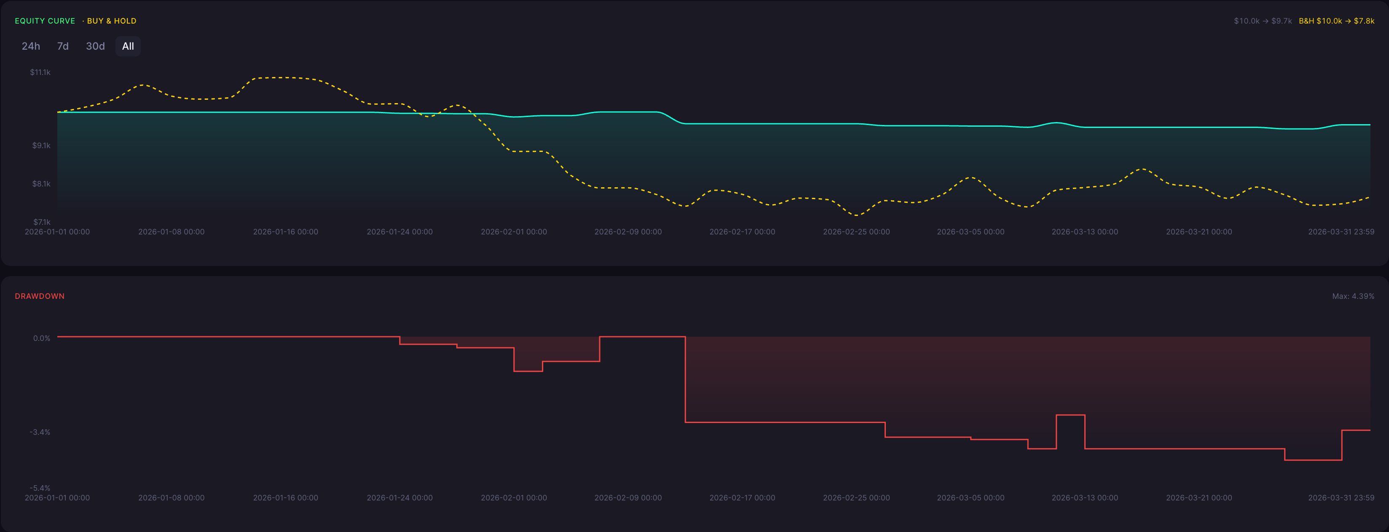The height and width of the screenshot is (532, 1389).
Task: Click the $9.1k equity axis label
Action: [42, 145]
